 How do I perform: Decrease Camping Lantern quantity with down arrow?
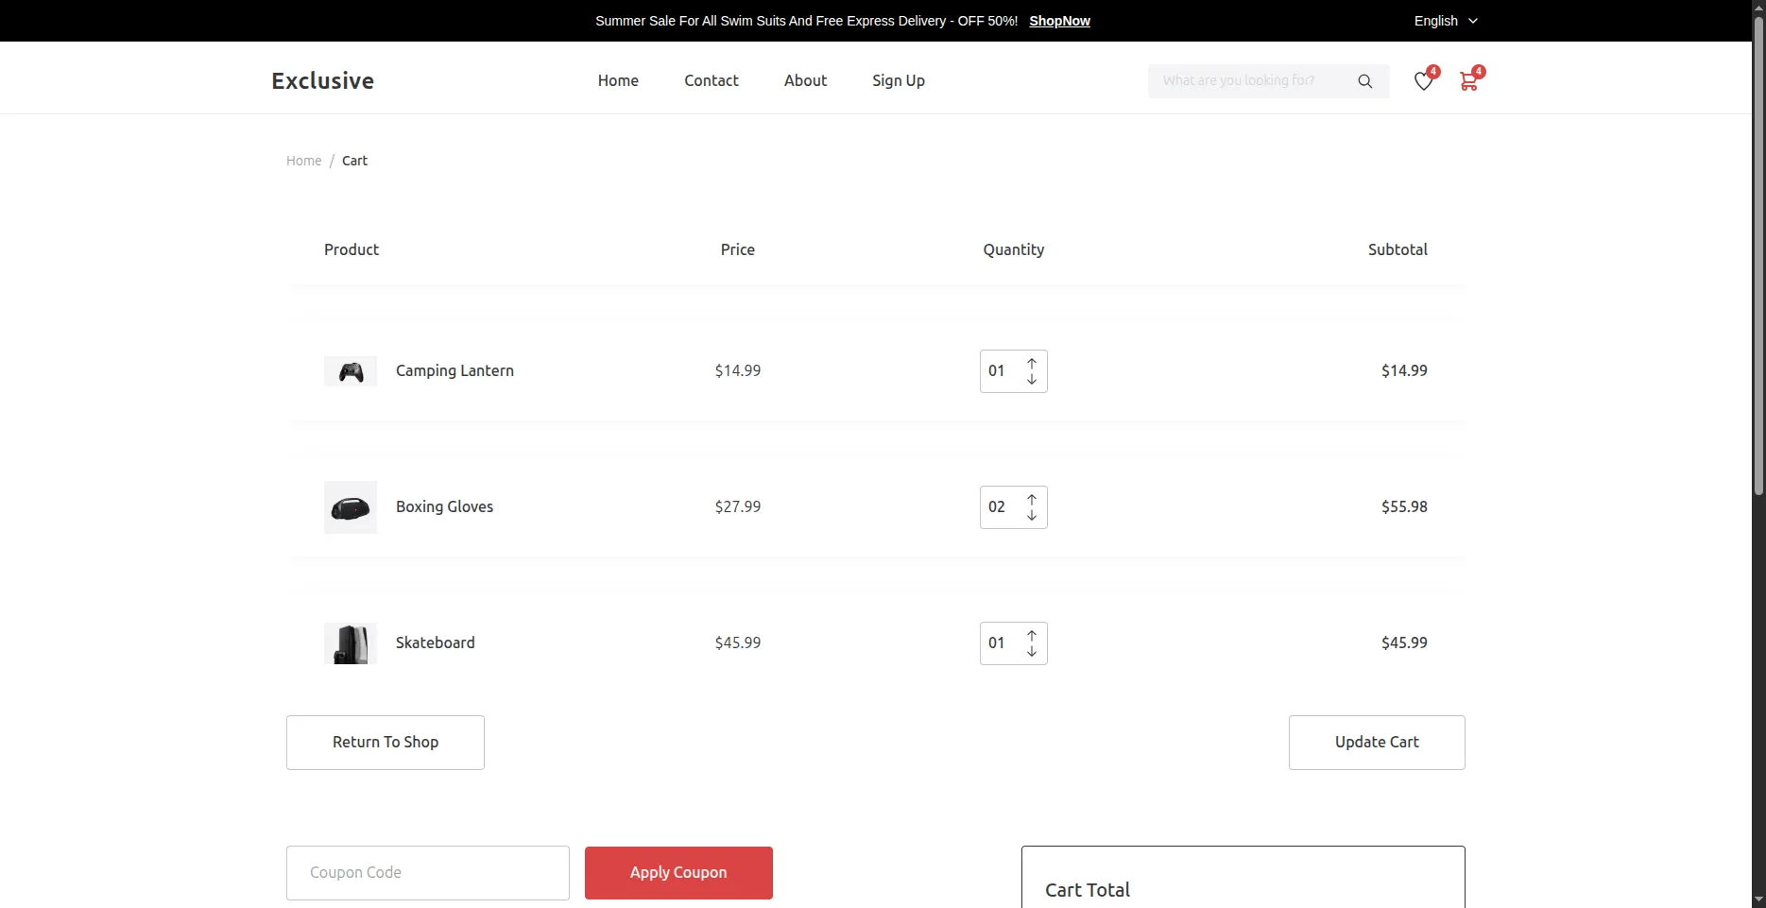point(1032,379)
